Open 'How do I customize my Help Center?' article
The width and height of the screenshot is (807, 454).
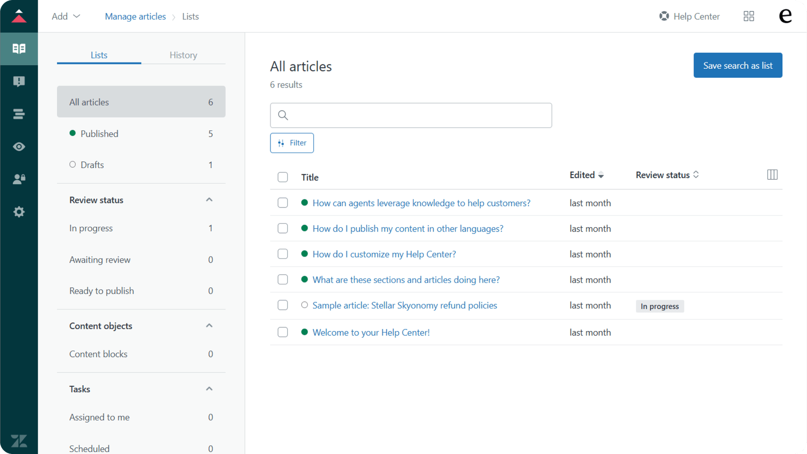point(384,254)
